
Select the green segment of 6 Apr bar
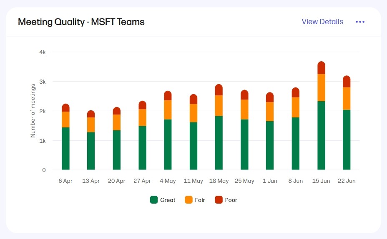coord(65,149)
